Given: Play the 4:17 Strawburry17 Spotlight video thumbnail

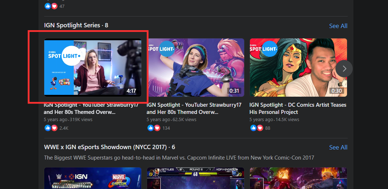Looking at the screenshot, I should 93,67.
